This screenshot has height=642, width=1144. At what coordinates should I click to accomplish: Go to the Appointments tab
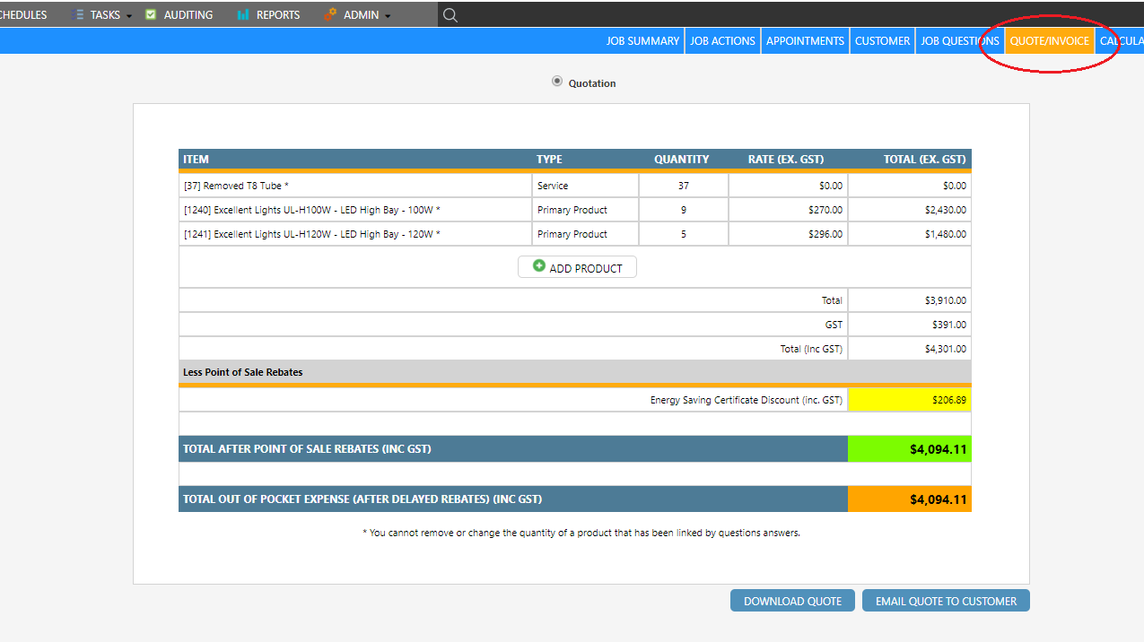[x=805, y=40]
